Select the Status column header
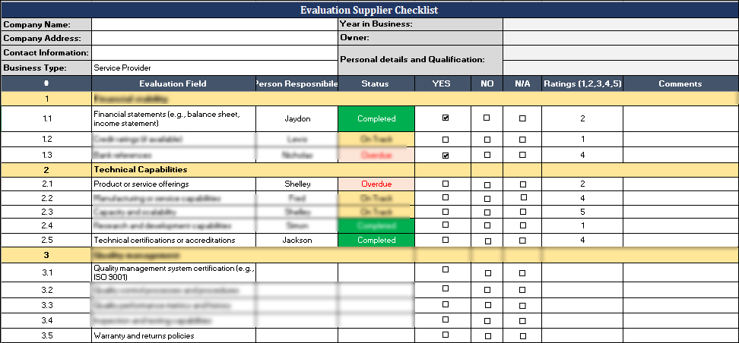Screen dimensions: 739x343 [376, 83]
